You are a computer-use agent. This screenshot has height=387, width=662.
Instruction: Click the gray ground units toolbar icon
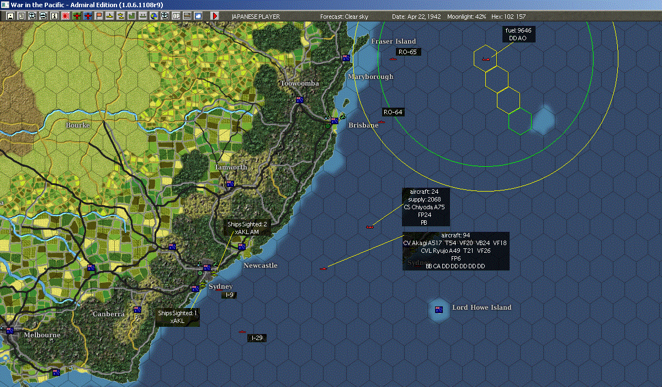(142, 16)
